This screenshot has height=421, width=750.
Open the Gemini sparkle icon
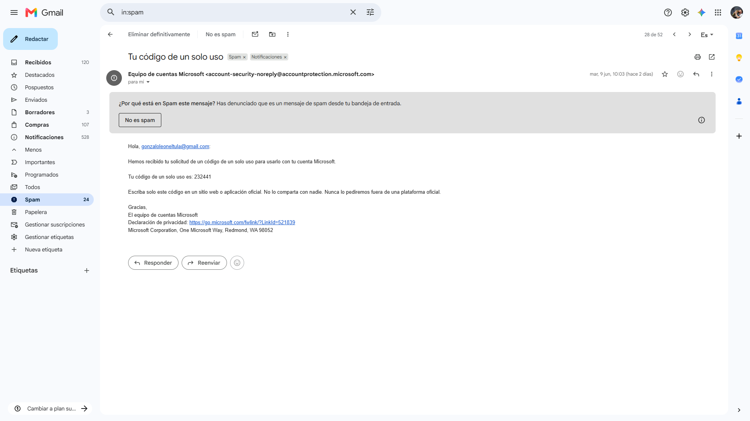tap(702, 12)
